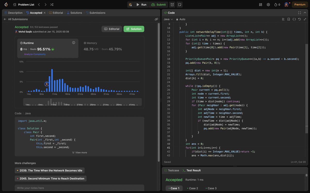
Task: Switch to the Description tab
Action: pyautogui.click(x=13, y=13)
